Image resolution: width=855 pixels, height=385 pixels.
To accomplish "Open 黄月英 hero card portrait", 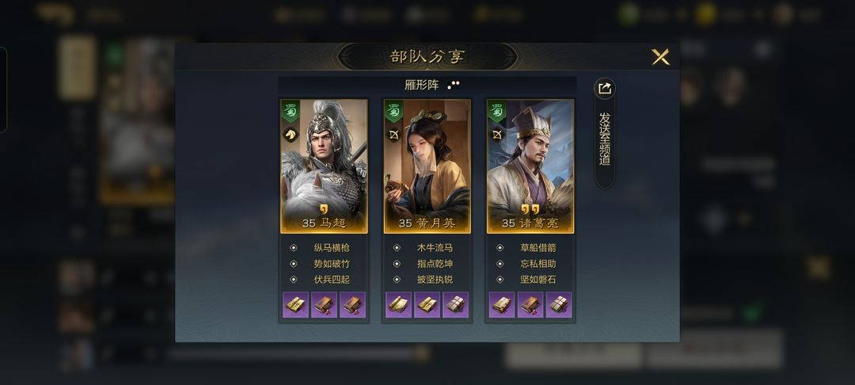I will click(427, 166).
